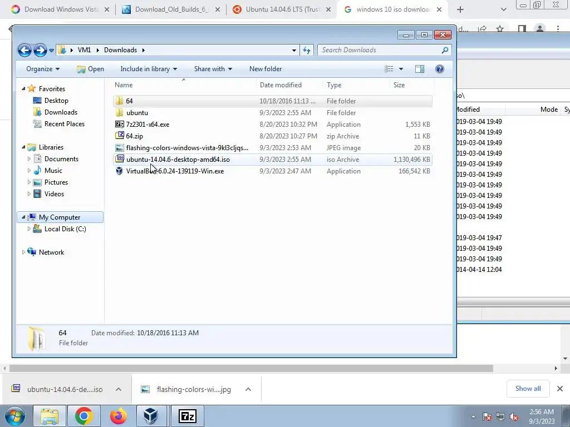Open Explorer help icon
This screenshot has height=427, width=570.
tap(440, 68)
